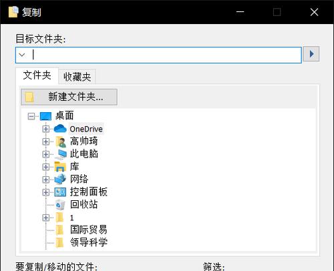
Task: Click the 桌面 desktop icon
Action: pos(45,116)
